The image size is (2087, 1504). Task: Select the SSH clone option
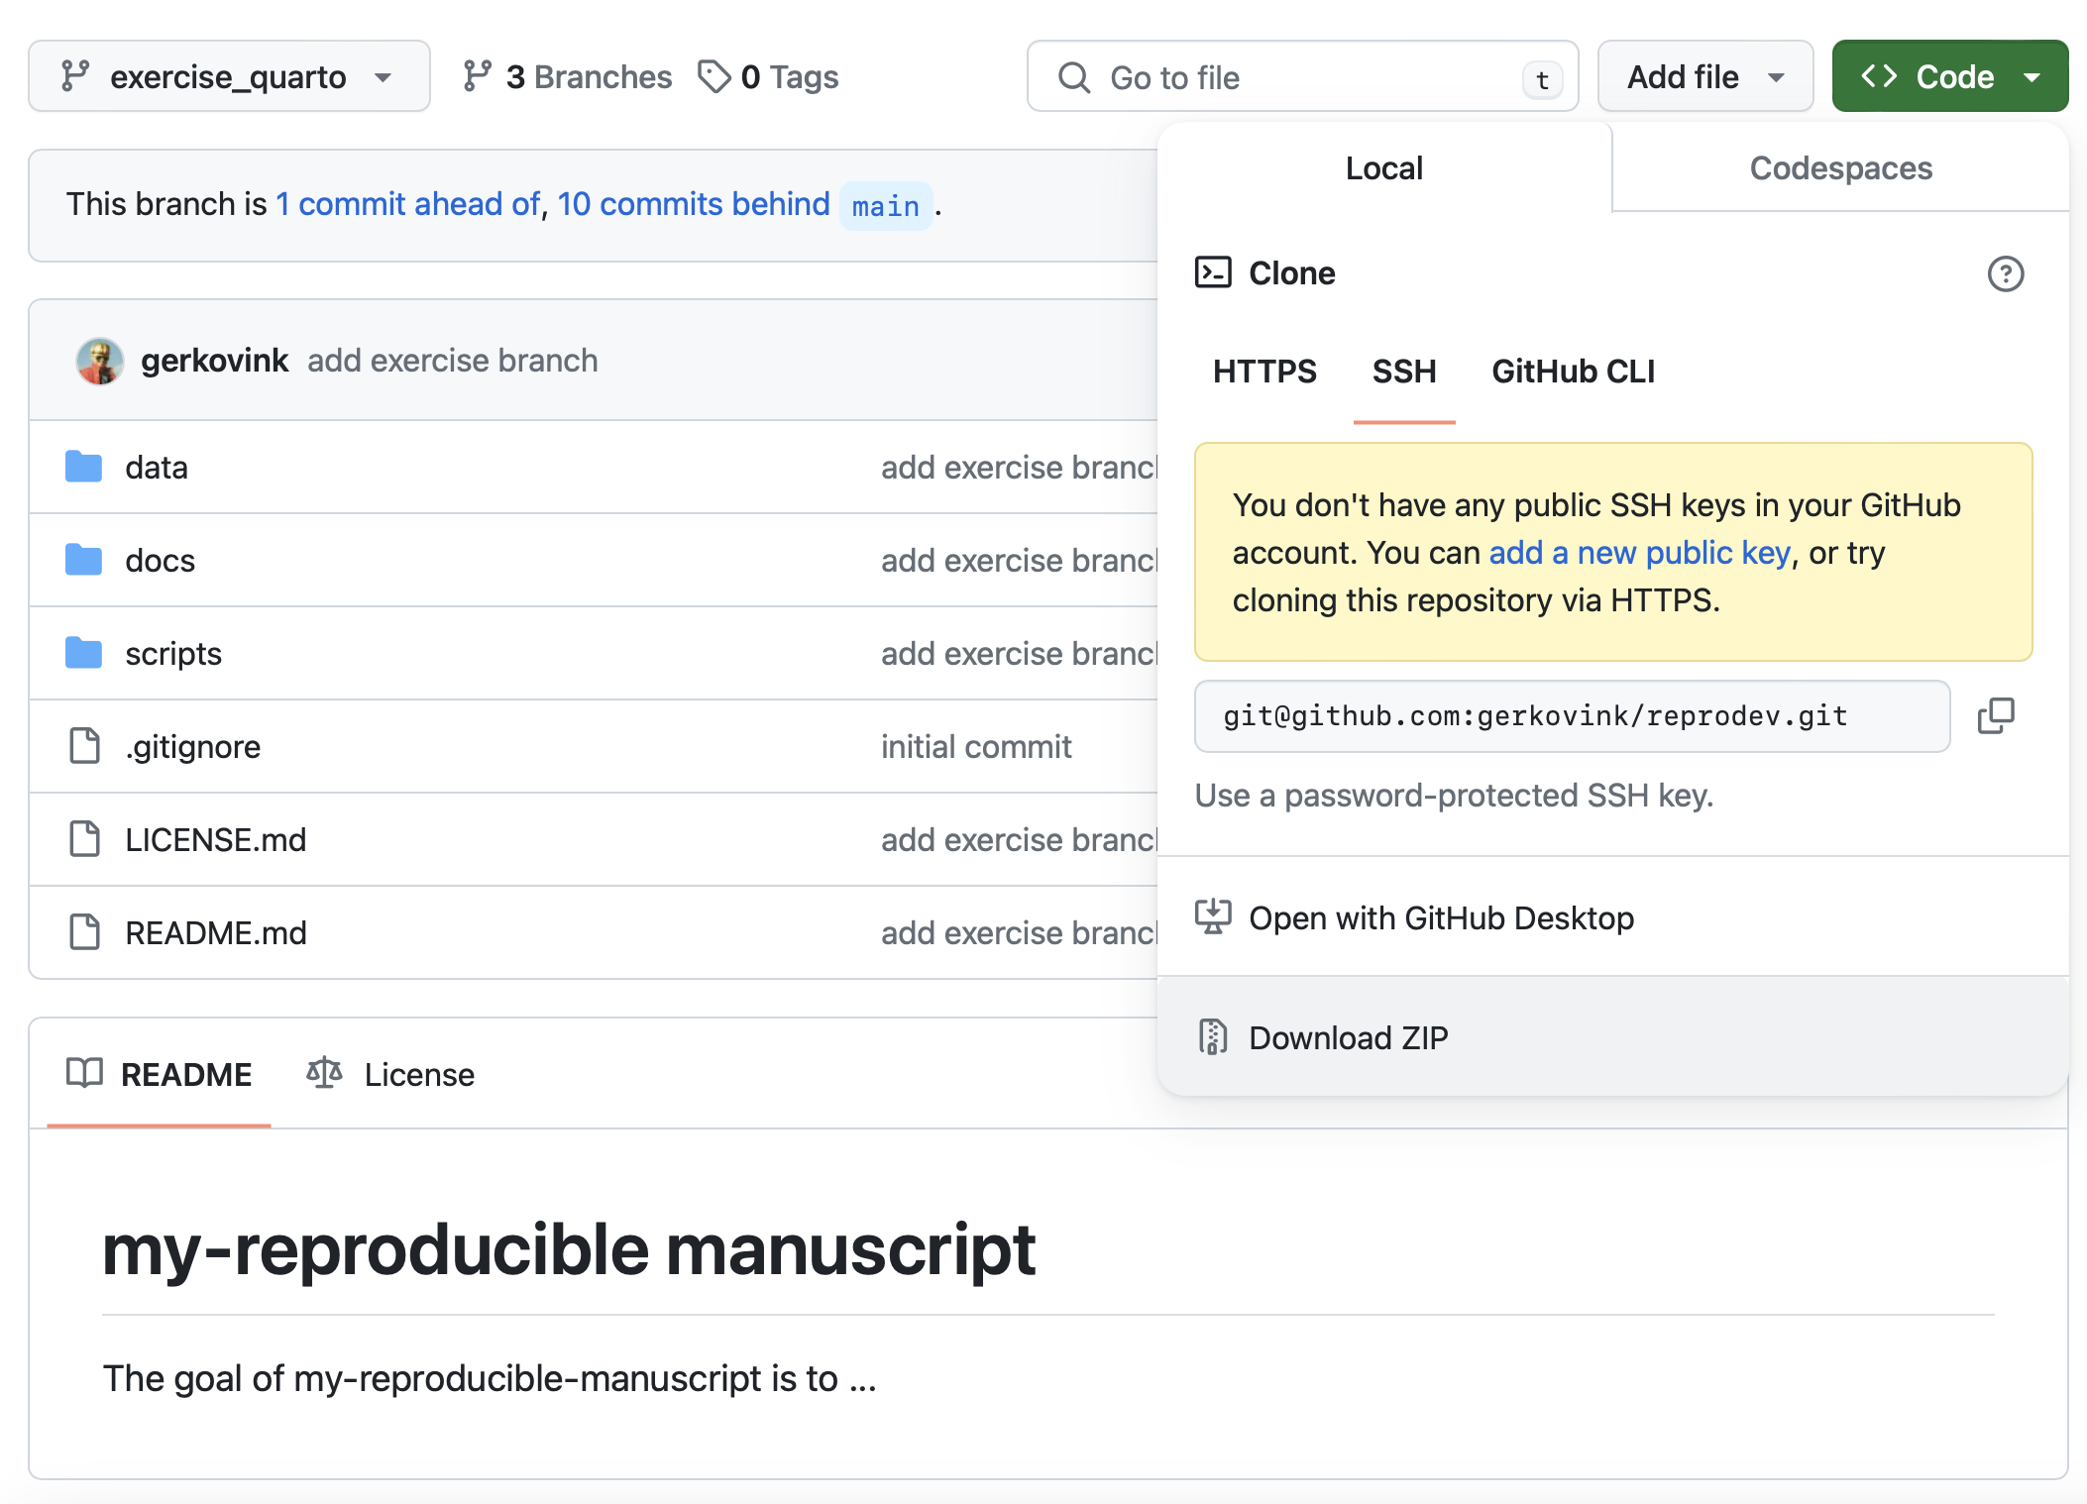click(x=1404, y=372)
